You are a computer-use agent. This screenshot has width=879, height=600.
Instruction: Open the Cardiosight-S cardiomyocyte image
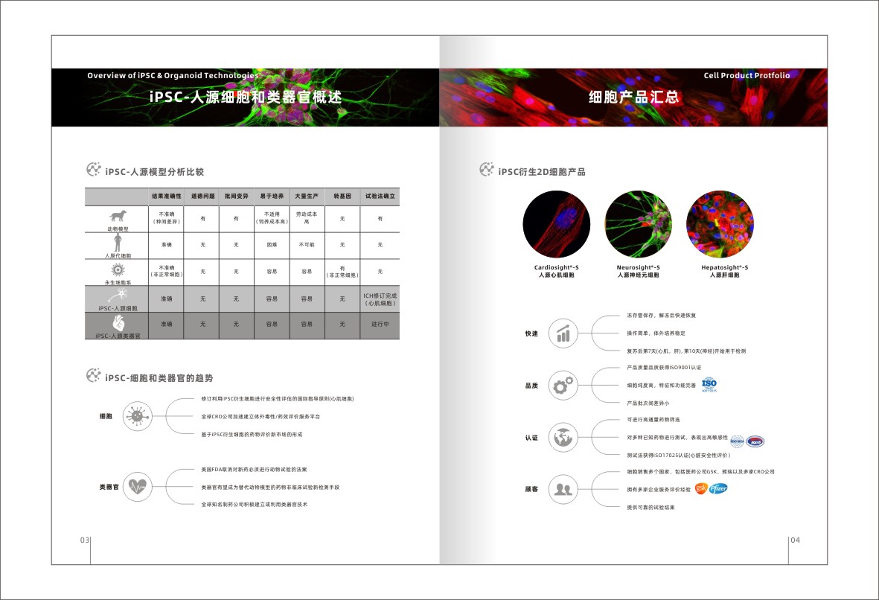[556, 224]
